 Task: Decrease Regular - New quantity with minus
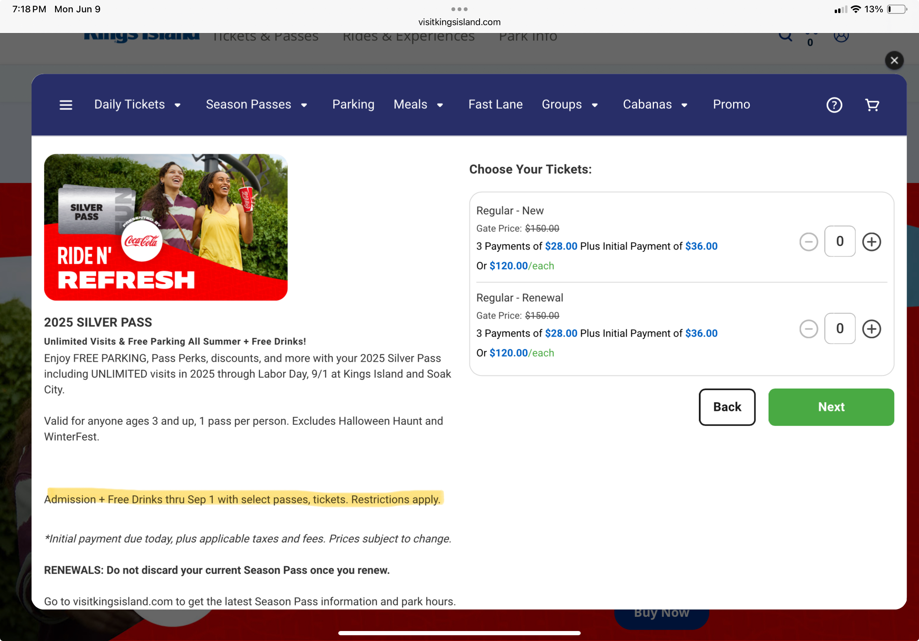809,242
